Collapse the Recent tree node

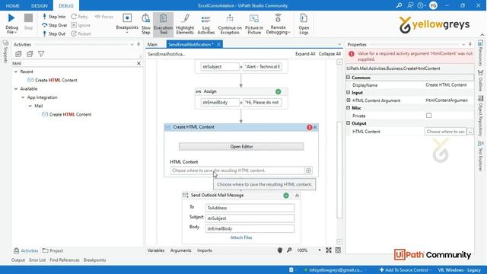tap(16, 72)
